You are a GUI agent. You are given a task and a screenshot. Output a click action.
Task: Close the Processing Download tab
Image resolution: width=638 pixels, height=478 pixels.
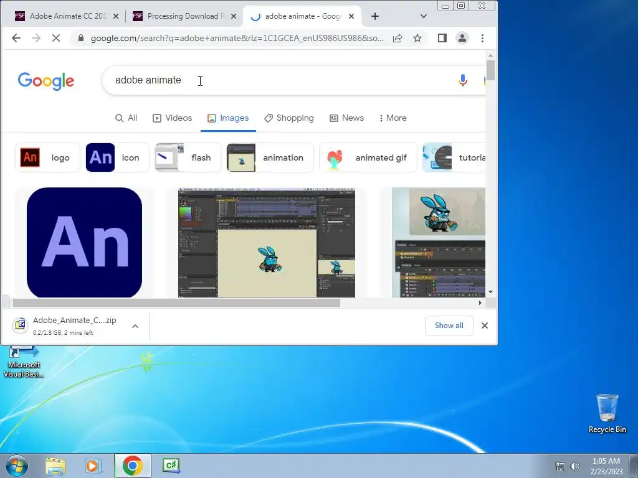pyautogui.click(x=234, y=16)
